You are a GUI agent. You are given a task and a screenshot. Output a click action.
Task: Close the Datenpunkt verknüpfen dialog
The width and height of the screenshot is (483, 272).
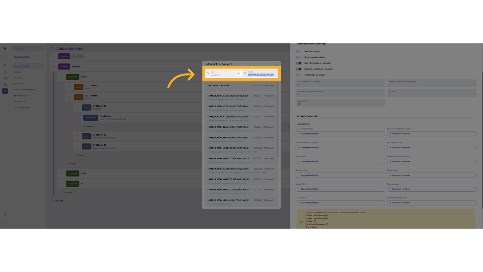tap(276, 65)
